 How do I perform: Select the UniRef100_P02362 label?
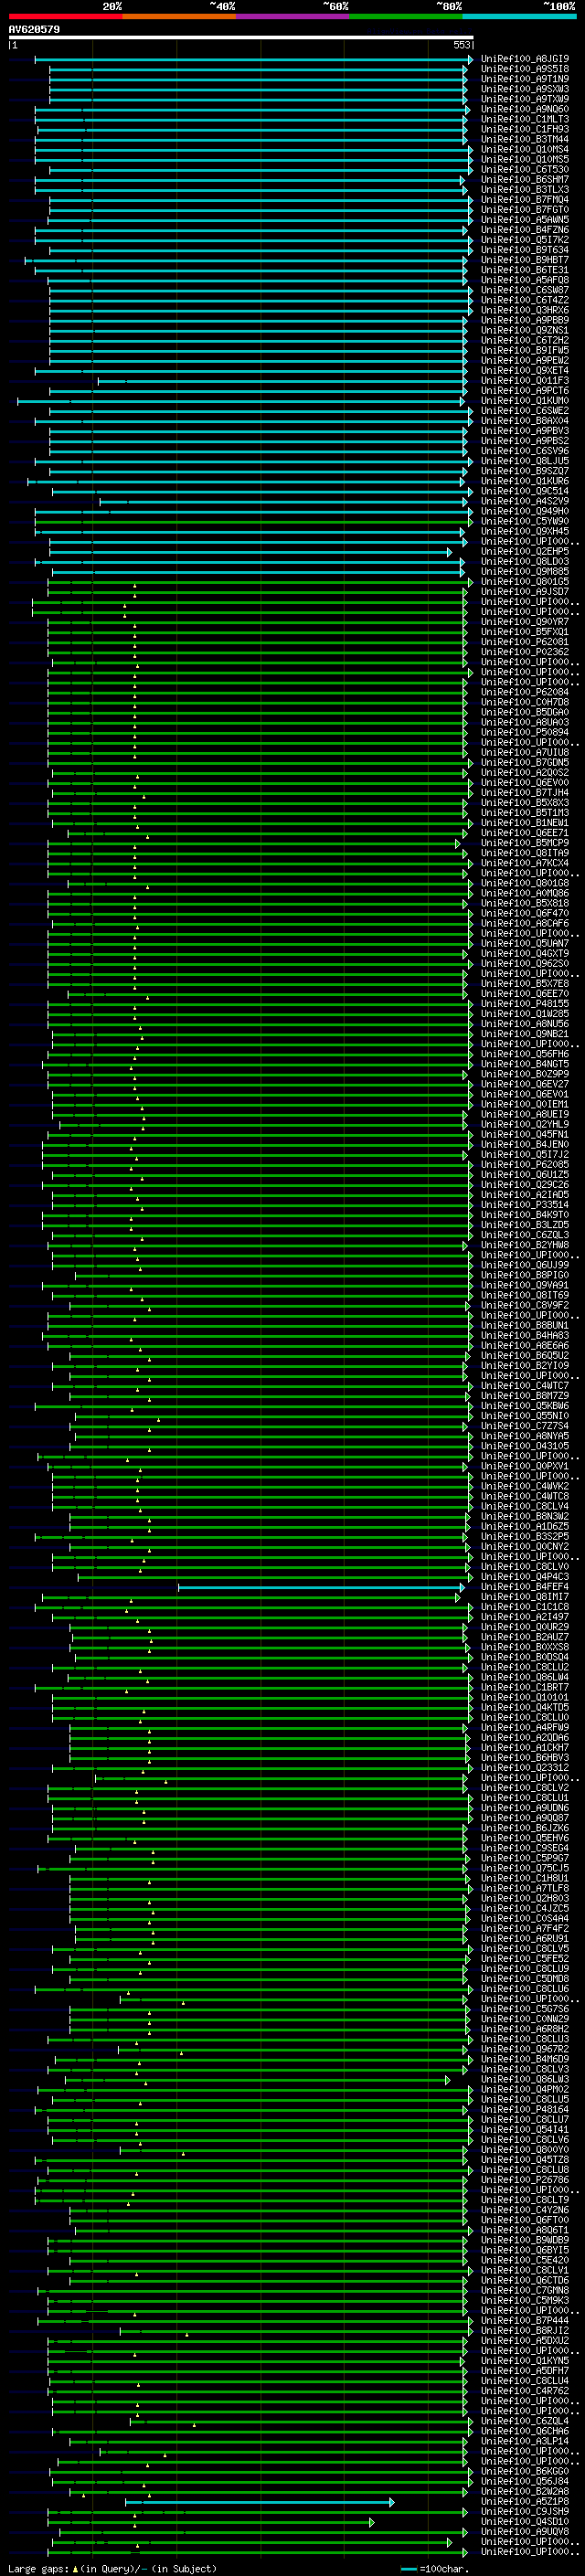tap(525, 652)
